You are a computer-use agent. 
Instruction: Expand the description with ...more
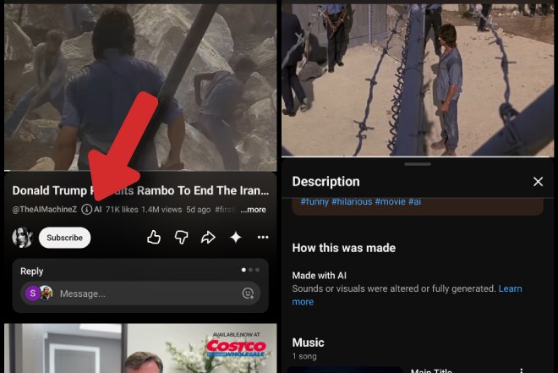[x=253, y=210]
